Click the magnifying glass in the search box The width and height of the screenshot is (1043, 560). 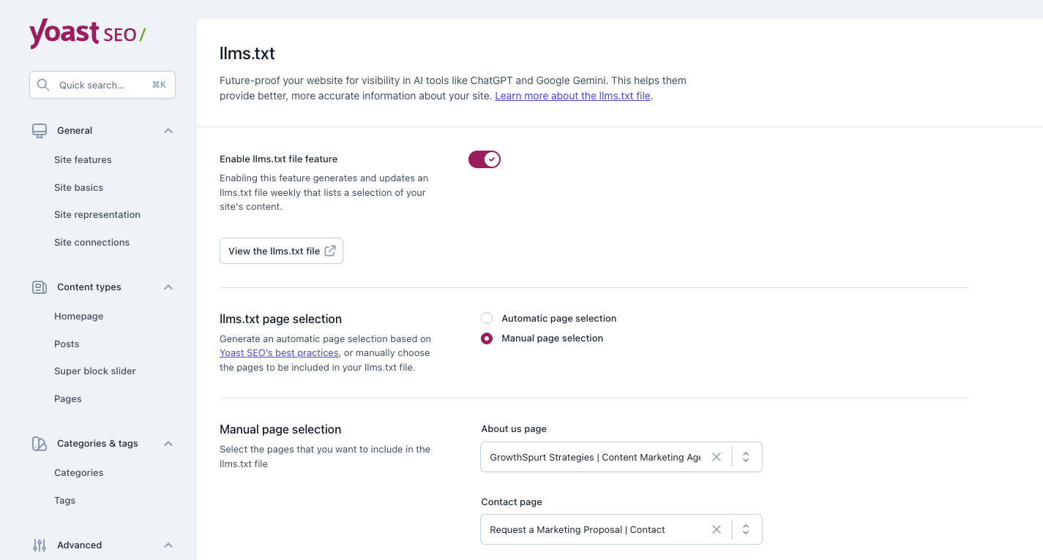tap(43, 84)
